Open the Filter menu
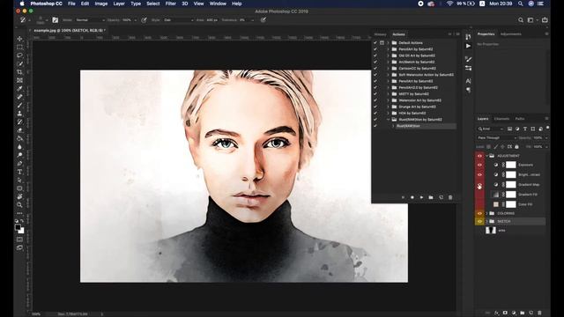Screen dimensions: 564x317 coord(170,4)
